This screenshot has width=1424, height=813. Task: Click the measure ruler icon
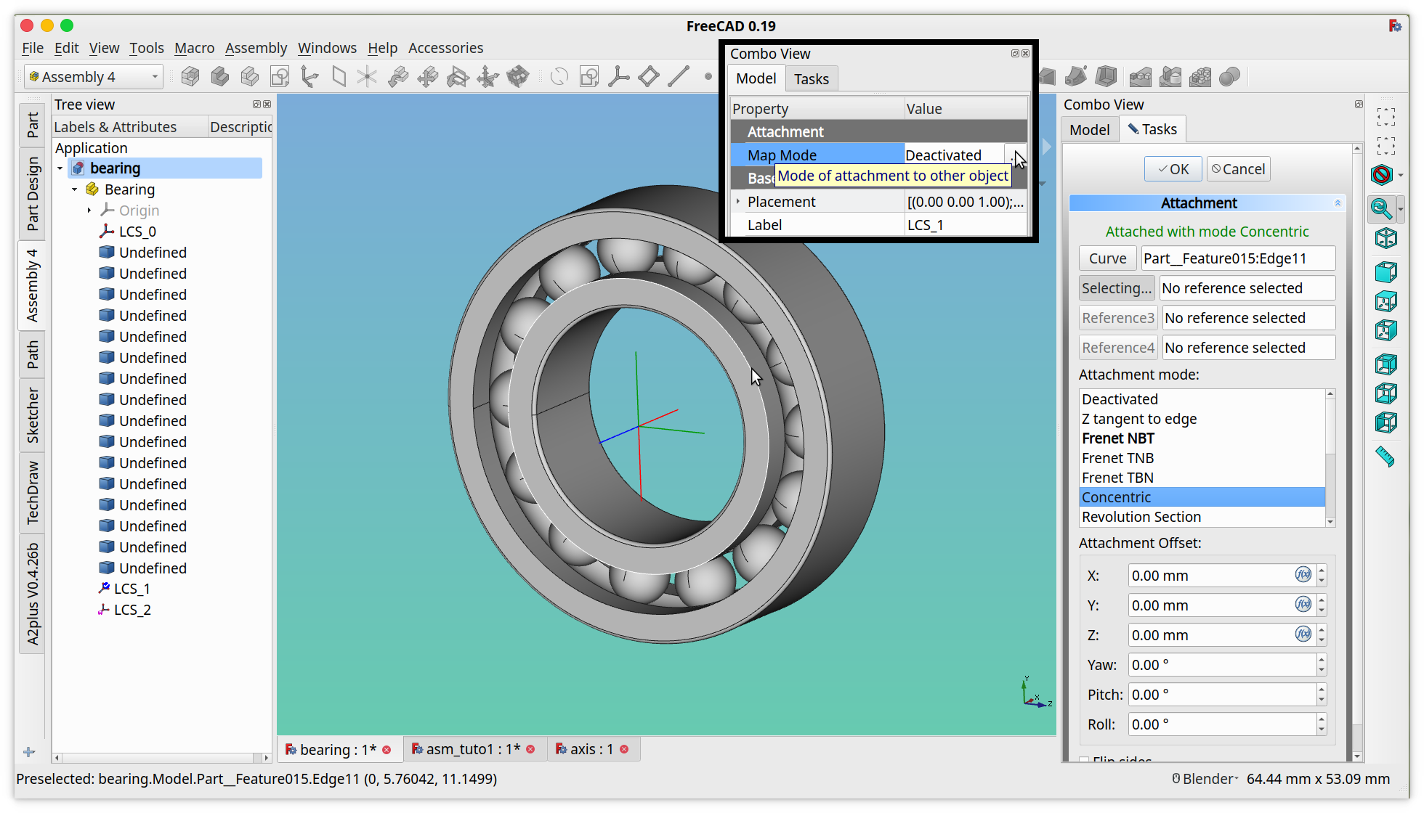coord(1385,457)
